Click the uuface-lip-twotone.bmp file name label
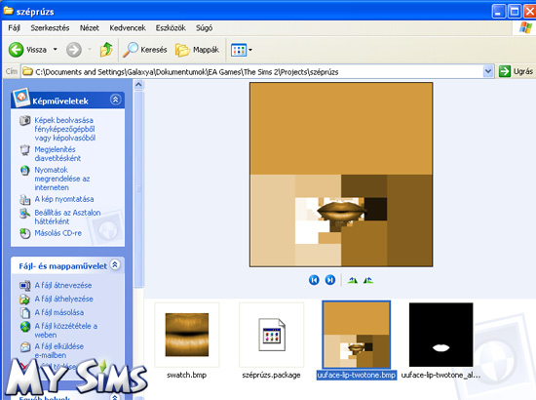 [356, 375]
